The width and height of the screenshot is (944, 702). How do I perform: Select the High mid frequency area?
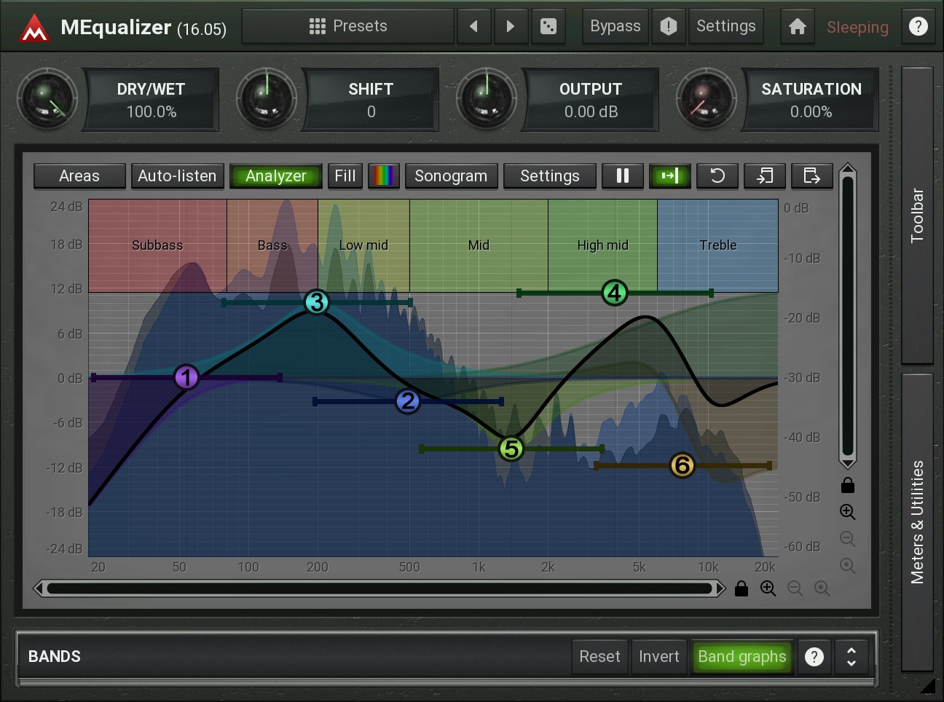[x=602, y=245]
